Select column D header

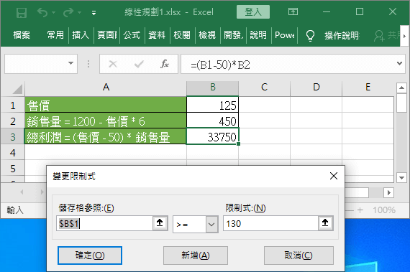pyautogui.click(x=316, y=87)
